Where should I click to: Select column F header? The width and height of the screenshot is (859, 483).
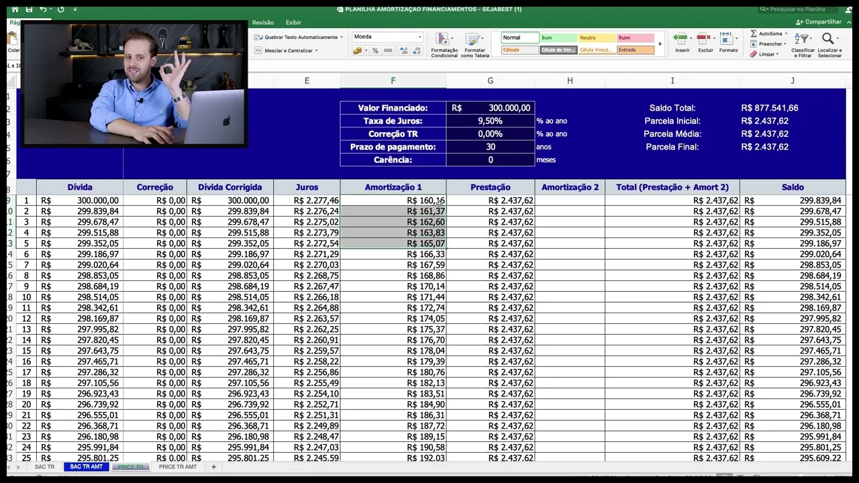coord(393,80)
